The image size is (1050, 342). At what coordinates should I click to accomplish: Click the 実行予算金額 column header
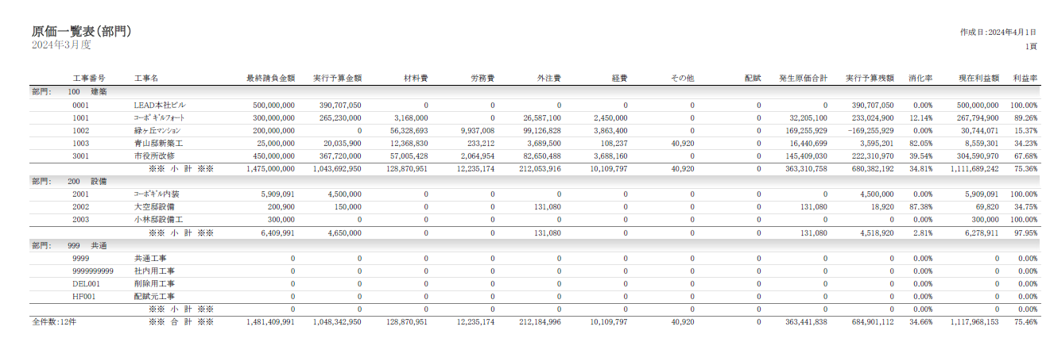337,79
